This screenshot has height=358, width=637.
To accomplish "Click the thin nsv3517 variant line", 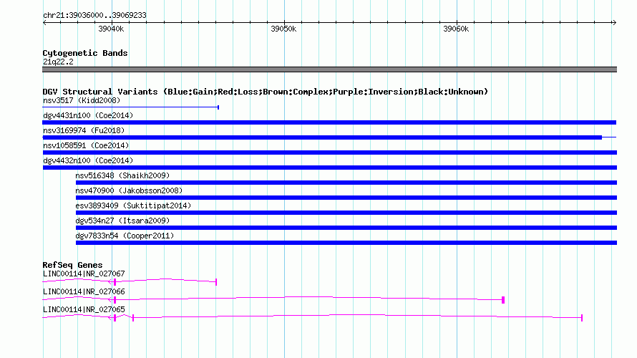I will click(131, 107).
